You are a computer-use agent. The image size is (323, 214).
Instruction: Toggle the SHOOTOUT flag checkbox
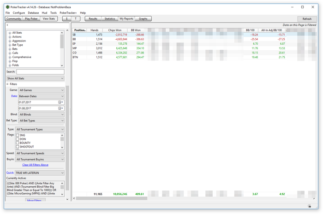click(x=18, y=147)
